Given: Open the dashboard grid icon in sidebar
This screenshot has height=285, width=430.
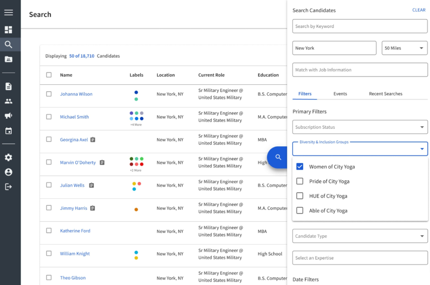Looking at the screenshot, I should coord(9,30).
